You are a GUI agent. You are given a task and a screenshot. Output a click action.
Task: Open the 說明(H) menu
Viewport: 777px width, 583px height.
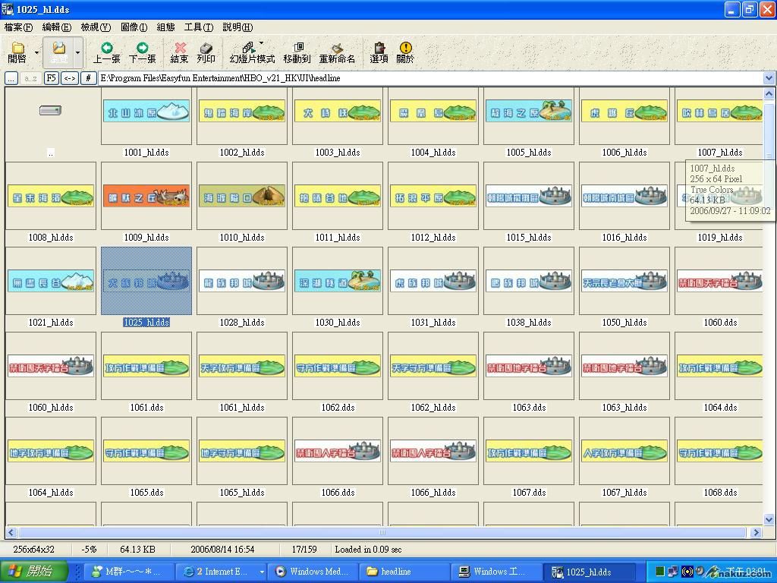pyautogui.click(x=238, y=27)
